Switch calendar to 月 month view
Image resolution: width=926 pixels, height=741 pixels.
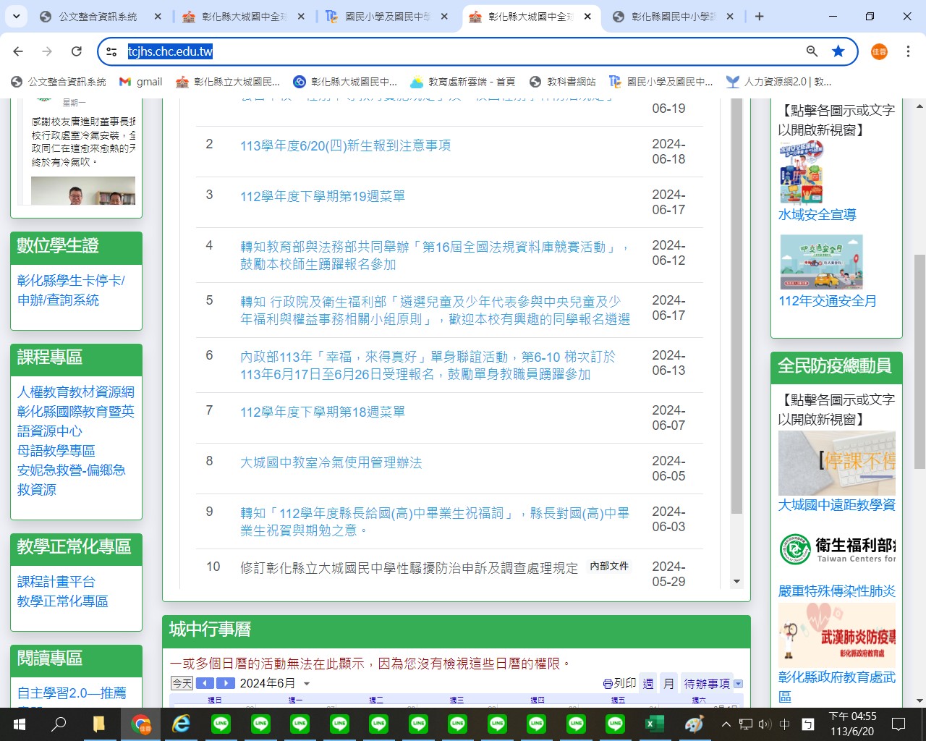click(668, 683)
